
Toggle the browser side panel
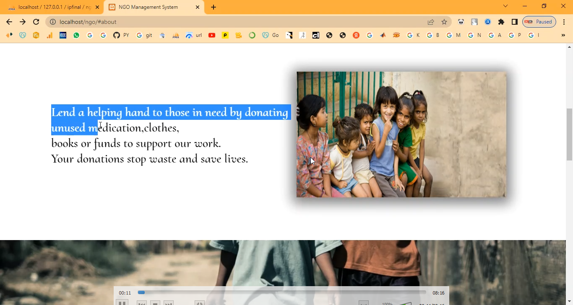point(514,22)
